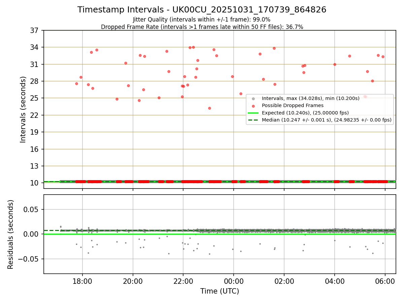Select the 'Jitter Quality' subtitle line showing 99.0%
The height and width of the screenshot is (303, 404).
coord(202,20)
